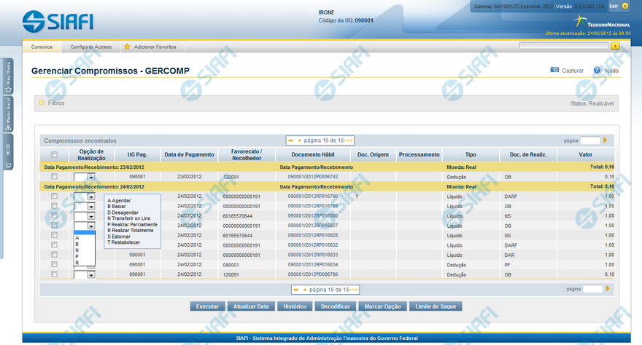Screen dimensions: 642x345
Task: Click orange go-to-page arrow at table top
Action: coord(605,140)
